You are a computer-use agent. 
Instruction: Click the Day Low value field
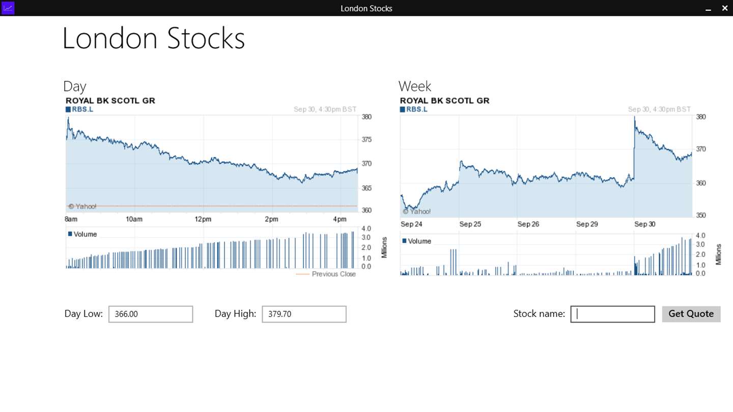(151, 314)
